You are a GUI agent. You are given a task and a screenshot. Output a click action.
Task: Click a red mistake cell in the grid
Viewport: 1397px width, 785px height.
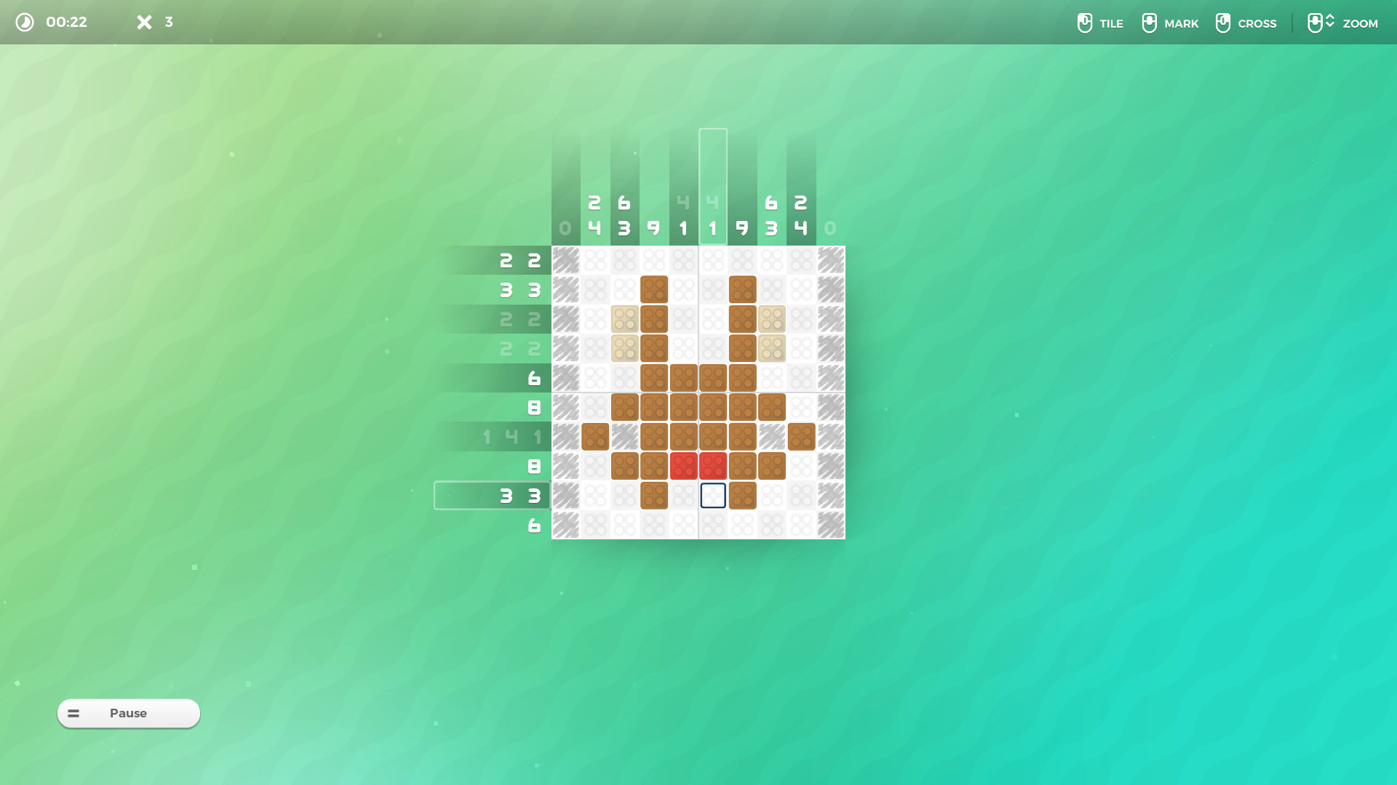tap(685, 466)
